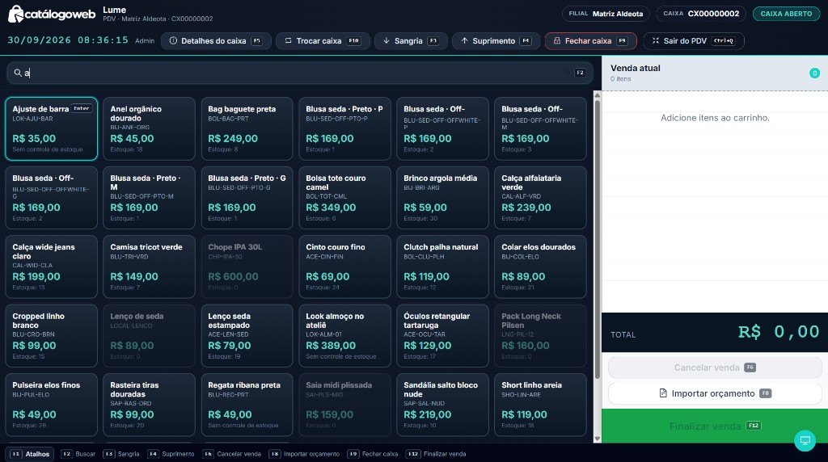Add Sandália salto bloco nude
Screen dimensions: 828x462
click(x=442, y=405)
